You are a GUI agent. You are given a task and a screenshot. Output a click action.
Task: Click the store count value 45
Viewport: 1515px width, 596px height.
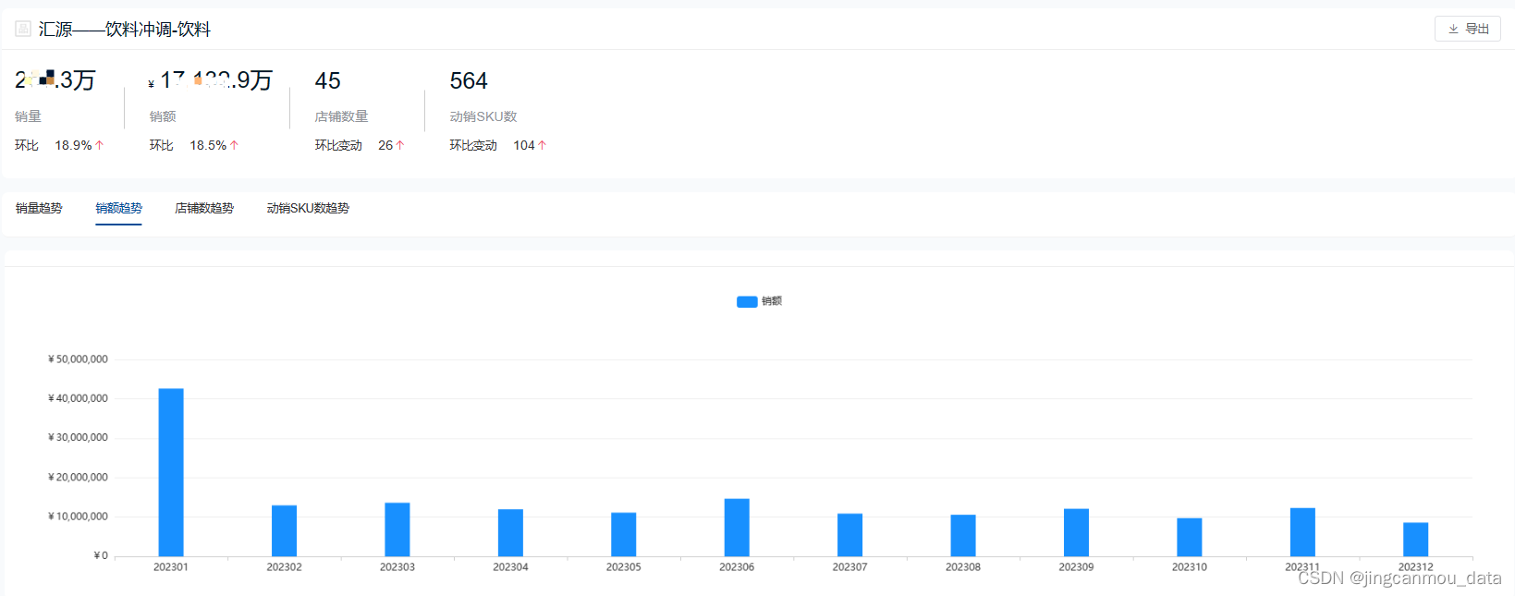(328, 81)
